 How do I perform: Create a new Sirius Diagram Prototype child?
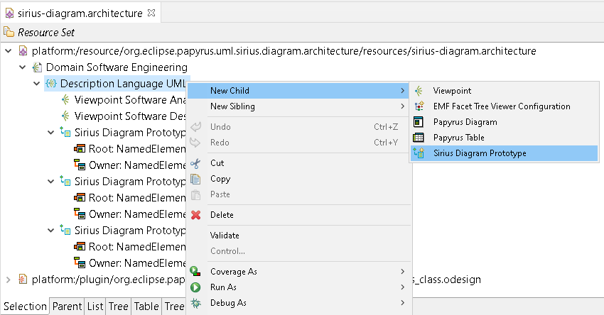pyautogui.click(x=504, y=153)
